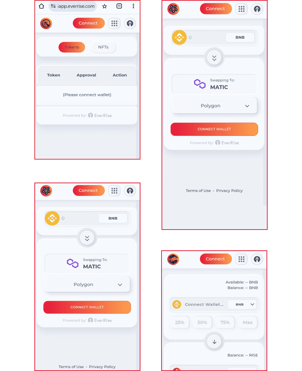Select the 25% amount option
Viewport: 302px width, 371px height.
(180, 322)
